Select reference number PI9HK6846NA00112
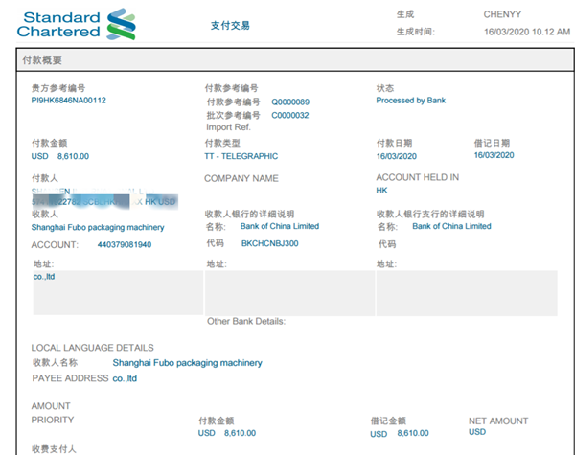 (69, 100)
